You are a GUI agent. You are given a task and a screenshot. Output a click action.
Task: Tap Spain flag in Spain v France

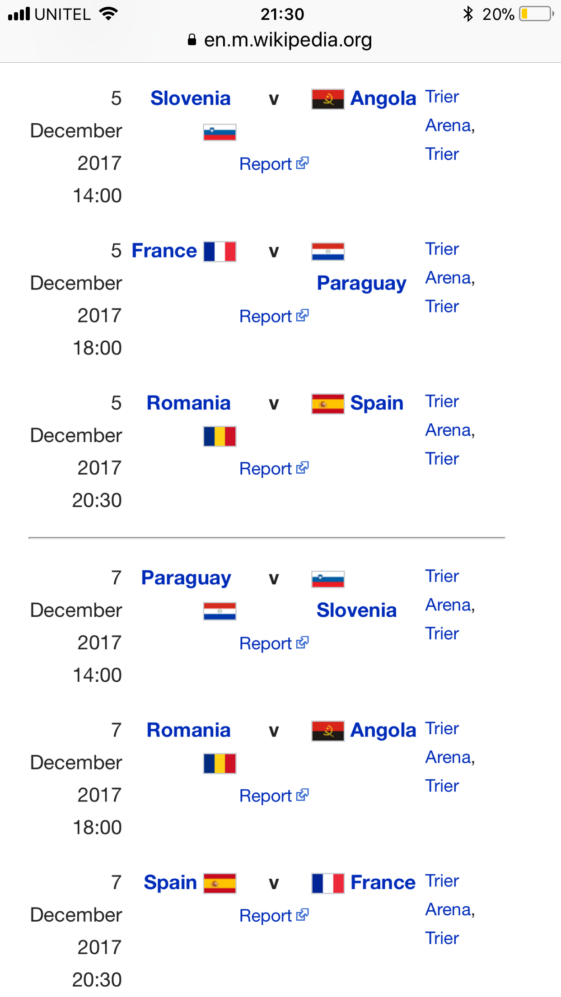[x=220, y=883]
